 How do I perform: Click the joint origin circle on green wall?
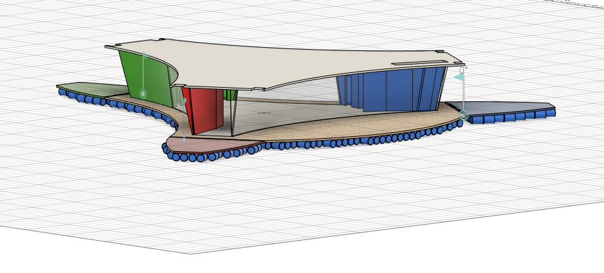143,94
